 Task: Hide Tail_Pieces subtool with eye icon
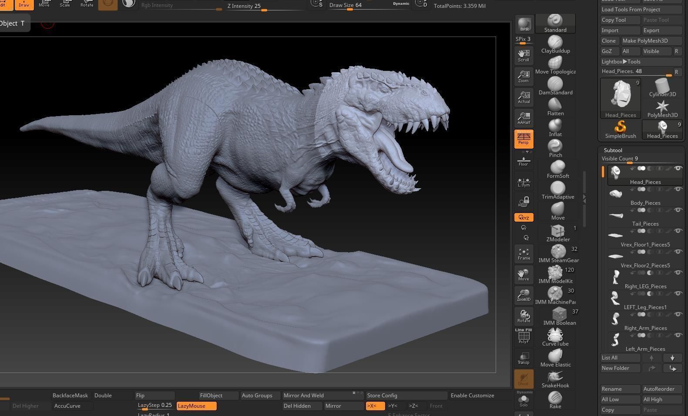click(x=678, y=210)
